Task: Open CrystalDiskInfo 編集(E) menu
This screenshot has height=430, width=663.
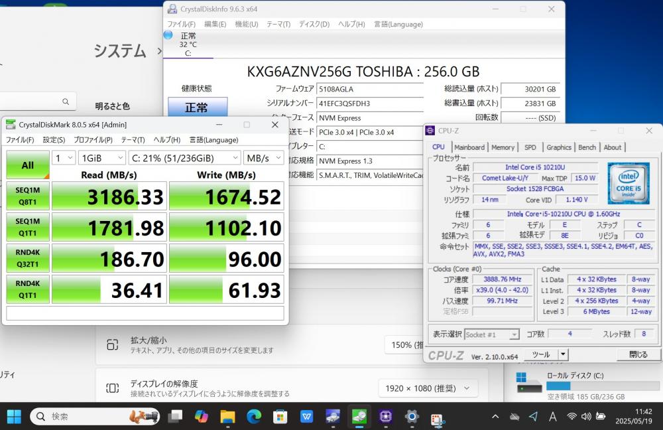Action: point(215,24)
